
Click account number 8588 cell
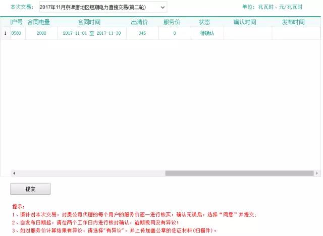coord(18,33)
